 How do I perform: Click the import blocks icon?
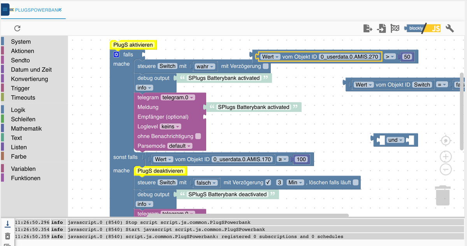pyautogui.click(x=381, y=28)
